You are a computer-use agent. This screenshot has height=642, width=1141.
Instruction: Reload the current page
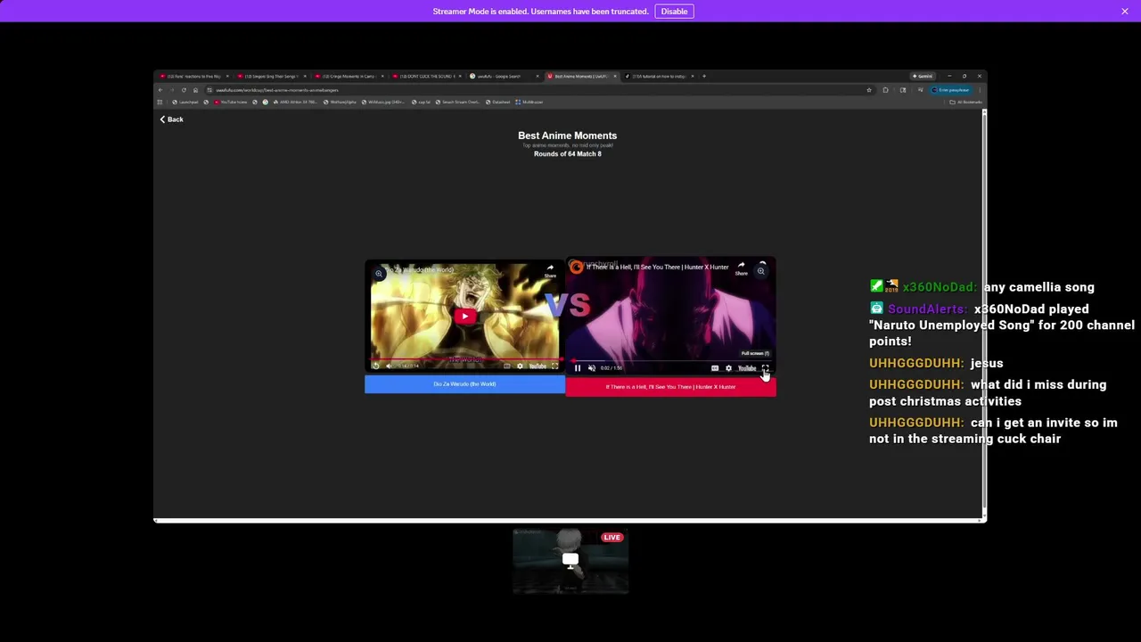(184, 90)
